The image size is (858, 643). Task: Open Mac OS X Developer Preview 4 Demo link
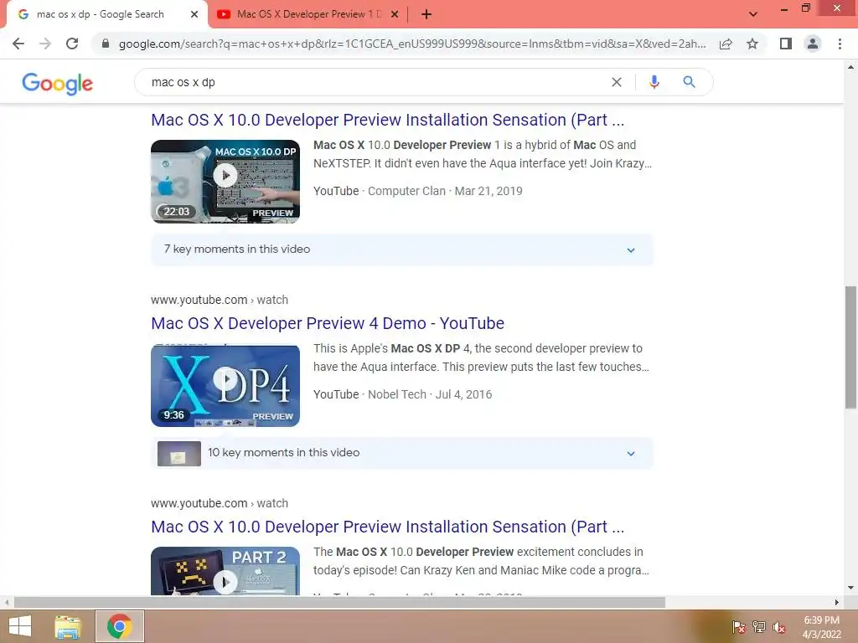tap(328, 323)
